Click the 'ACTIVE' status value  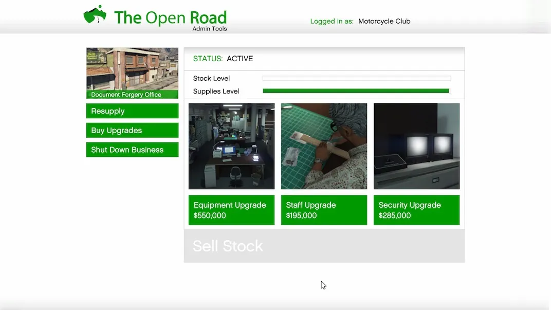pos(240,59)
